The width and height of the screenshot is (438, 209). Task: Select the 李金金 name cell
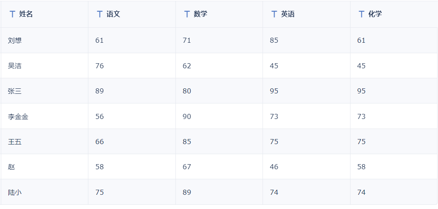click(x=44, y=116)
